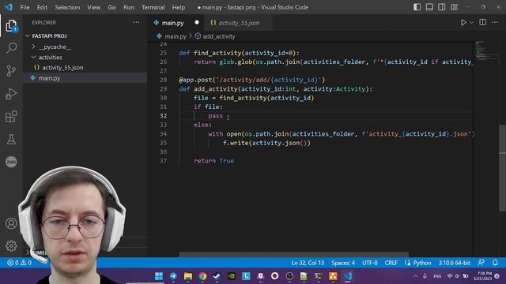Click line number 29 in the gutter

tap(164, 89)
